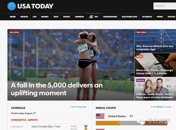Click the gold segment of the medal bar

click(x=108, y=123)
